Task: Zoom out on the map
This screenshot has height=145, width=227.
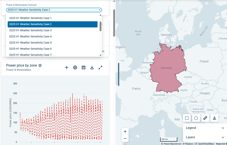Action: pos(125,138)
